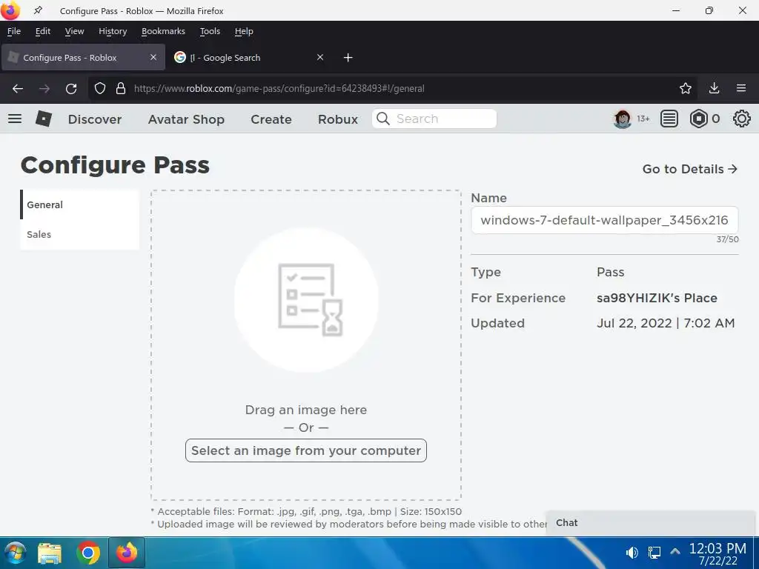
Task: Open the History menu
Action: pyautogui.click(x=113, y=31)
